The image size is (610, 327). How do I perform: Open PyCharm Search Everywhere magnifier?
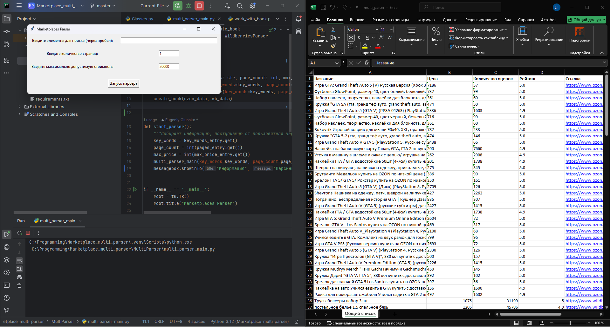(240, 6)
